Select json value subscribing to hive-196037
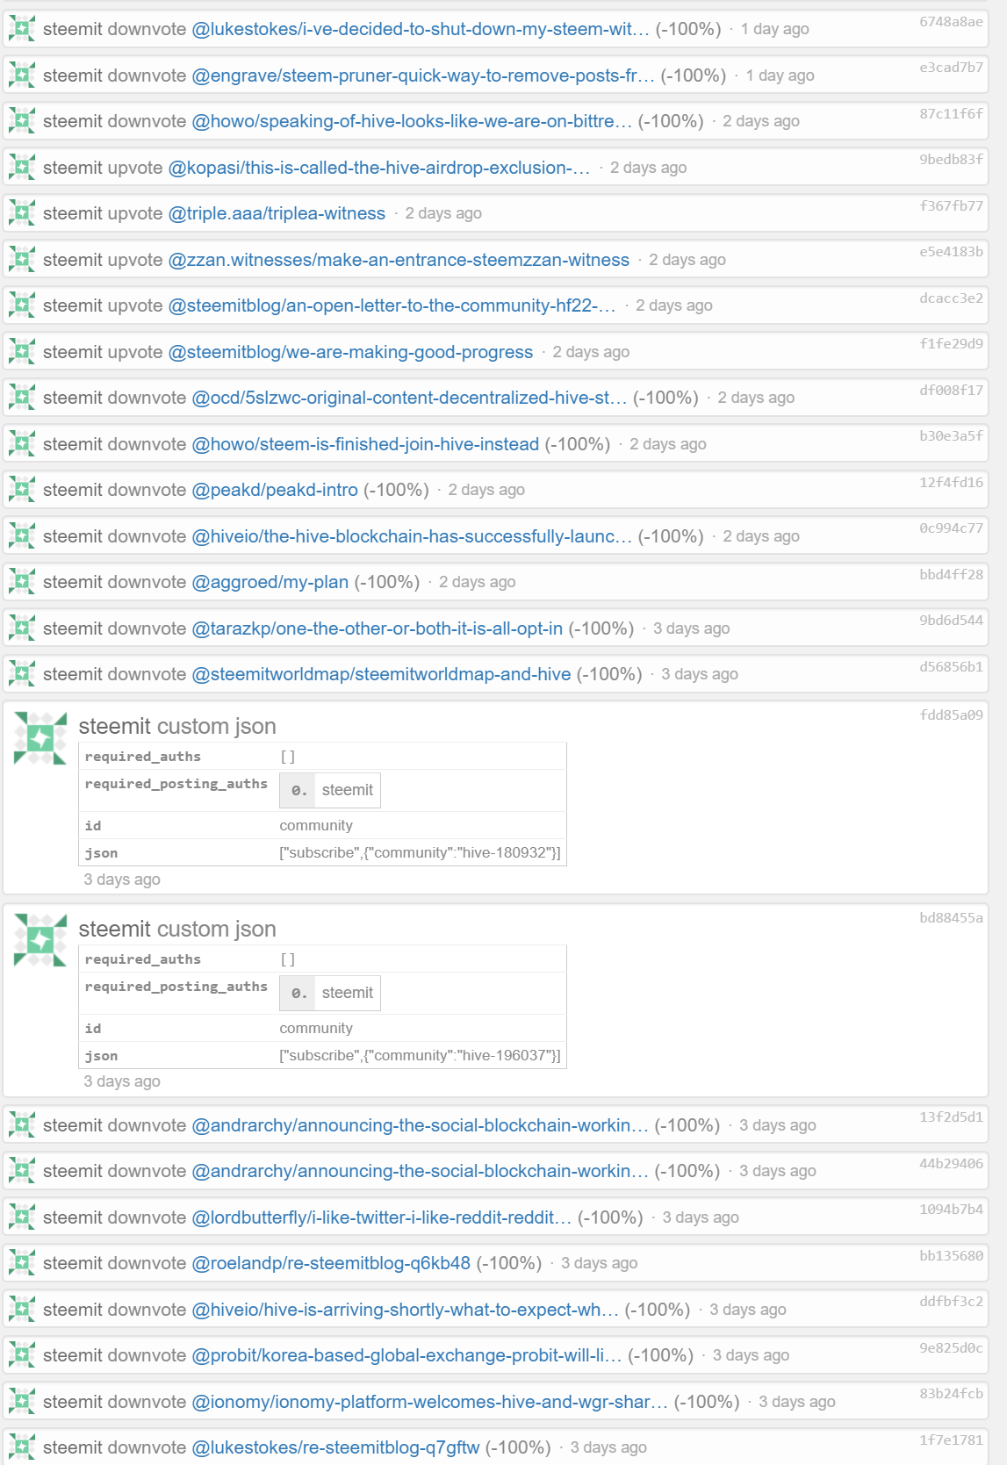This screenshot has height=1465, width=1007. pyautogui.click(x=420, y=1055)
